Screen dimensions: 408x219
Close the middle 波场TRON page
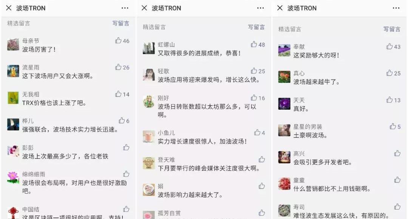click(144, 8)
